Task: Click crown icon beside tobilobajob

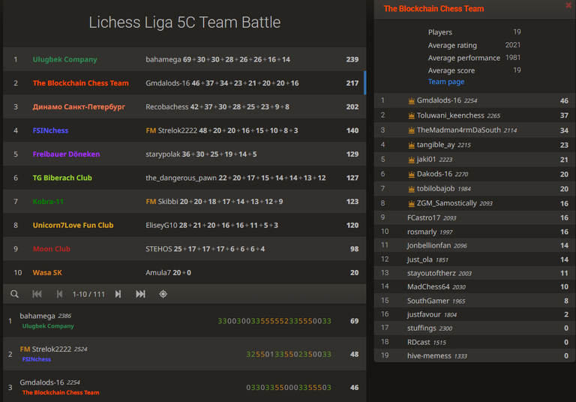Action: coord(412,189)
